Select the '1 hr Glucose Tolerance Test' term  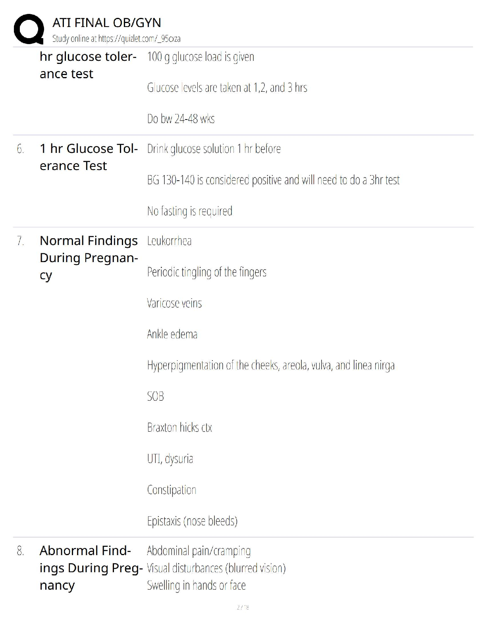tap(89, 157)
